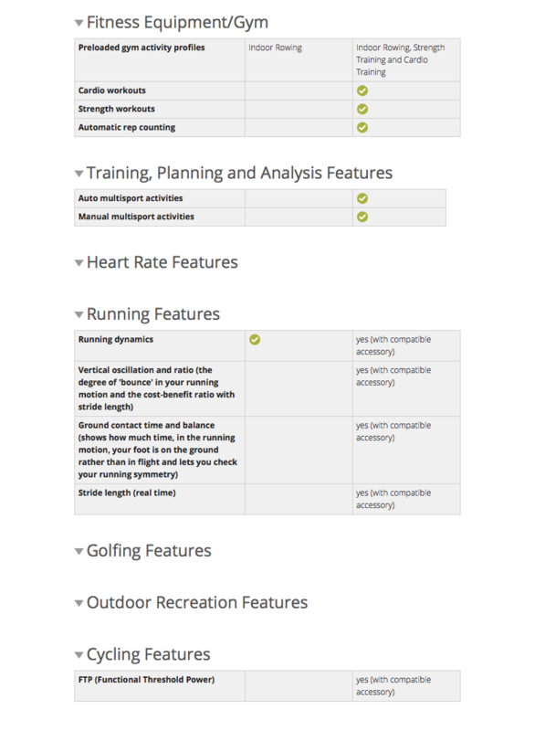Select the Preloaded gym activity profiles label
Image resolution: width=556 pixels, height=731 pixels.
coord(142,48)
